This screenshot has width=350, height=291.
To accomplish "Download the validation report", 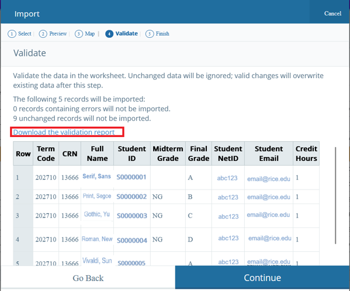I will [64, 132].
